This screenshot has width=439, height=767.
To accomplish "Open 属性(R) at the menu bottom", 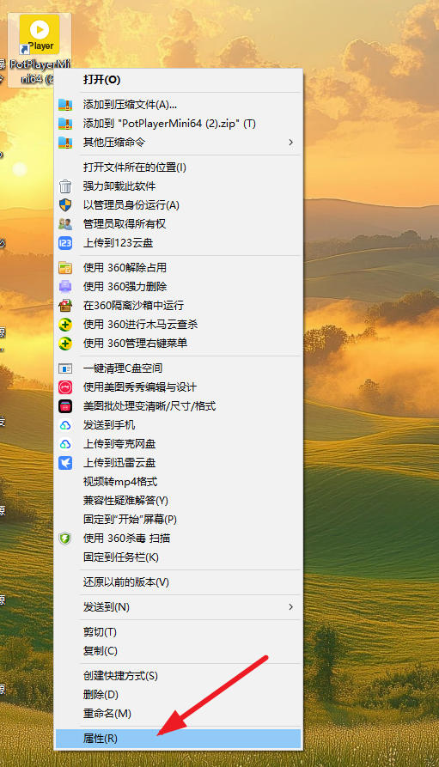I will (178, 739).
